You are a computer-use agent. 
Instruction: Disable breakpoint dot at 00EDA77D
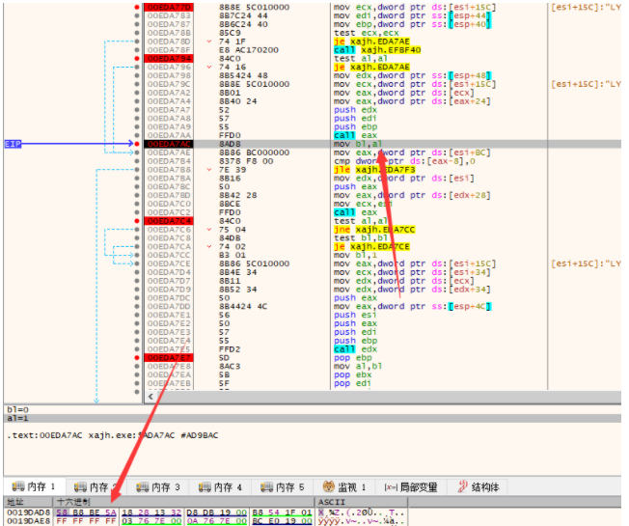click(137, 7)
